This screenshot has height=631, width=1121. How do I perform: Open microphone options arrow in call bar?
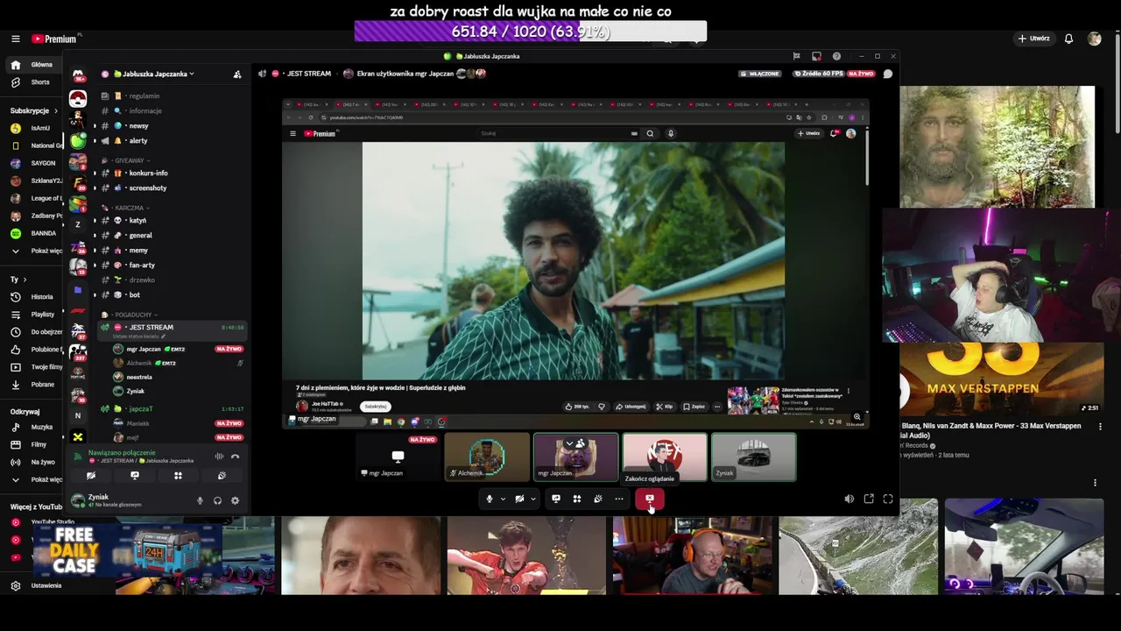[503, 499]
